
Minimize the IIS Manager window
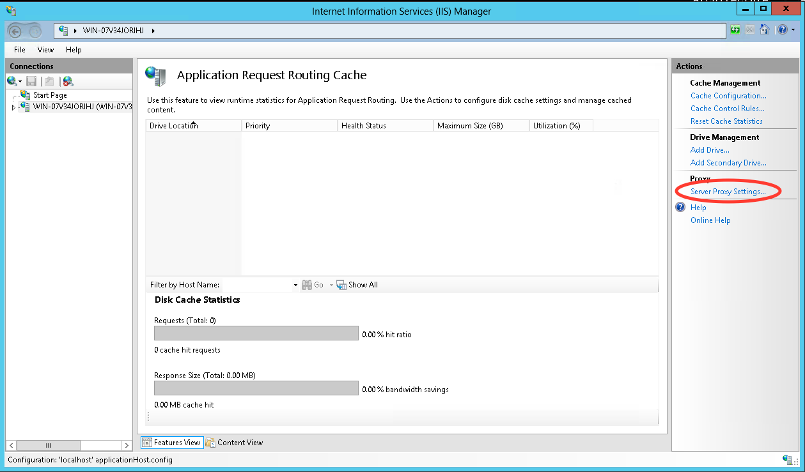pyautogui.click(x=745, y=9)
